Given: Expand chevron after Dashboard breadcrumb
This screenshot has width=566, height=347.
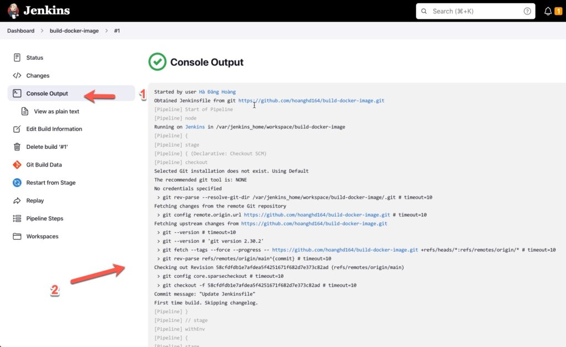Looking at the screenshot, I should [x=42, y=31].
